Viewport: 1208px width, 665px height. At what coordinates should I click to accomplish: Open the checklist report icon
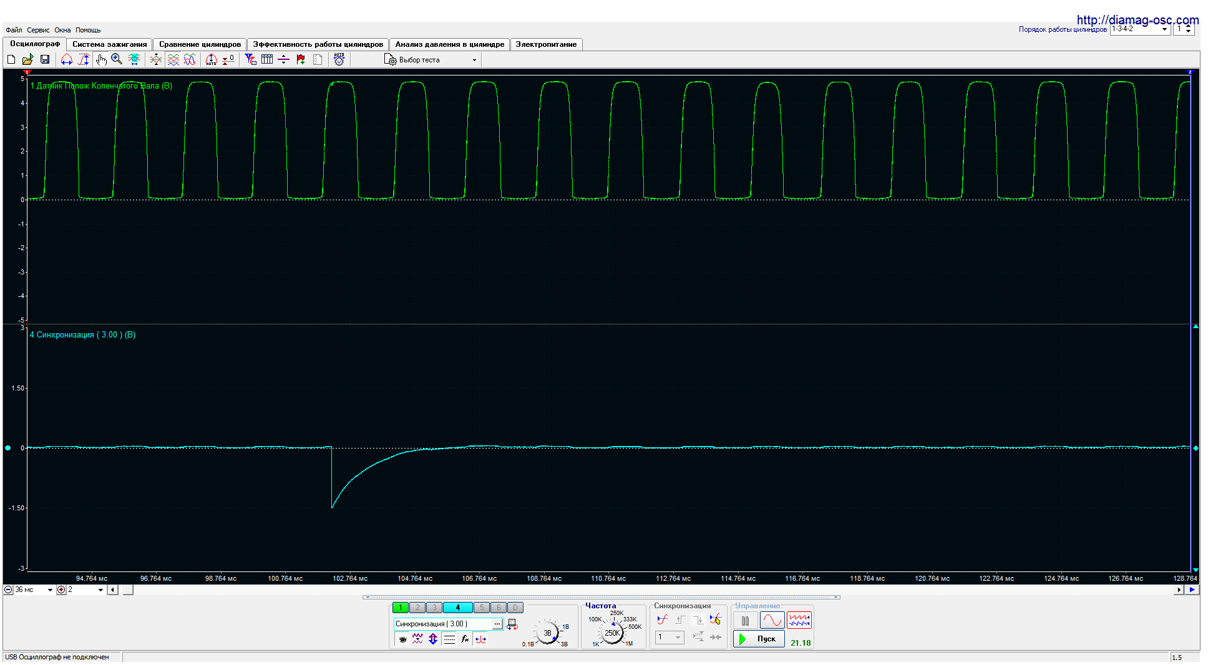(318, 59)
